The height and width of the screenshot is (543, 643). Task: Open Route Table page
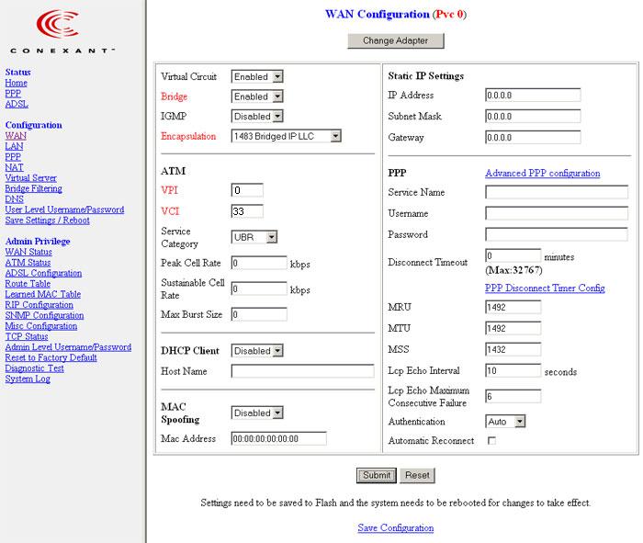tap(28, 284)
